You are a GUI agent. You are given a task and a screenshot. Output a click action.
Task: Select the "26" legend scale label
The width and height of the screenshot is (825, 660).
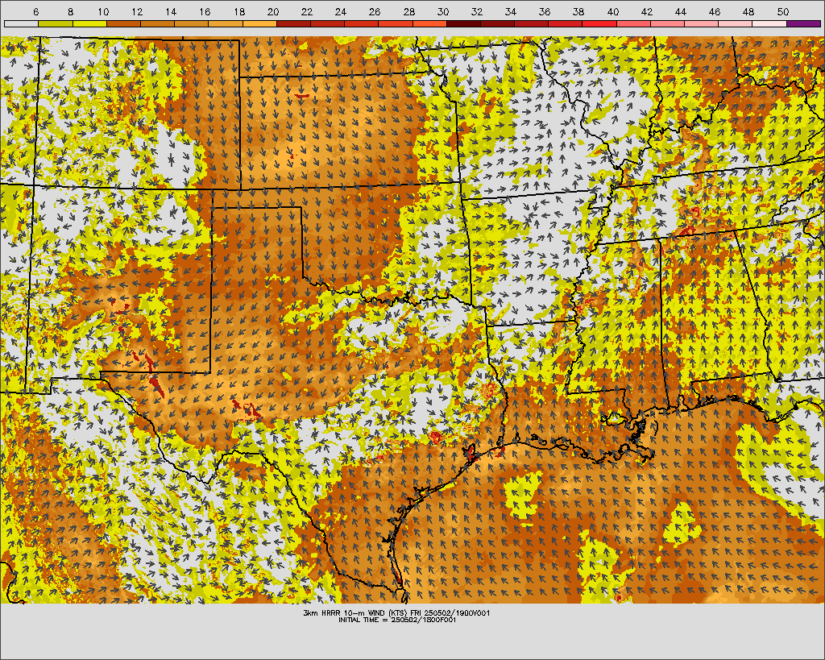click(375, 11)
